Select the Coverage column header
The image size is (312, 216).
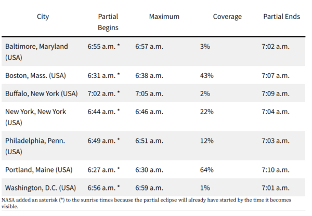click(227, 17)
